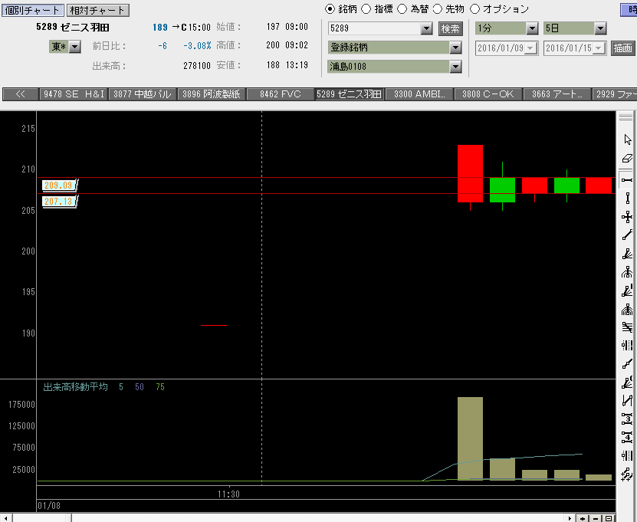Select the 銘柄 radio button
Image resolution: width=637 pixels, height=522 pixels.
(330, 8)
